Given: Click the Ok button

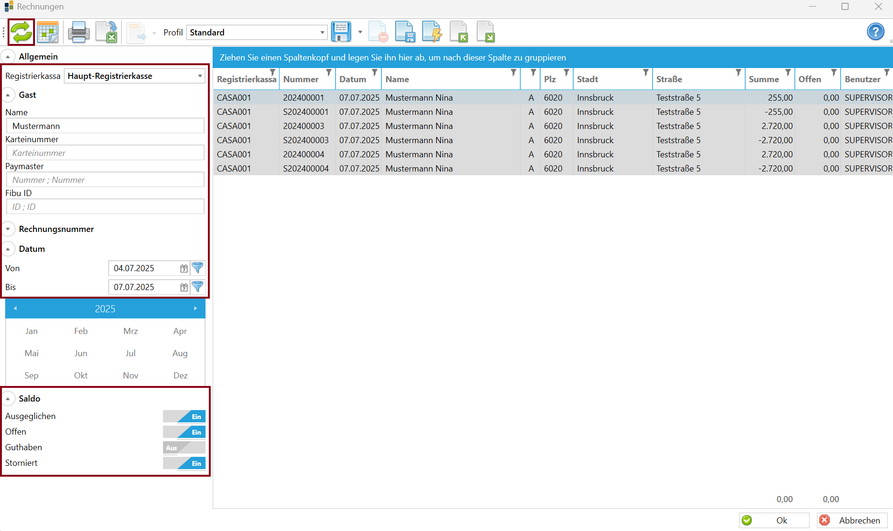Looking at the screenshot, I should point(774,520).
